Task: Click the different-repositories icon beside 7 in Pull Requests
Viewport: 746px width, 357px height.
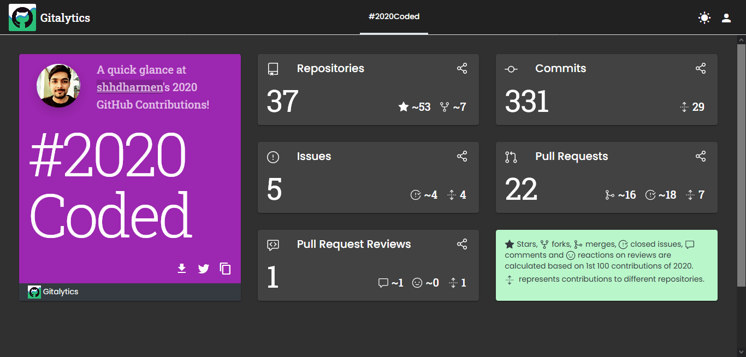Action: coord(690,195)
